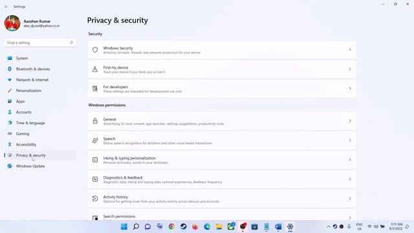Expand the Inking & typing personalization chevron

tap(350, 160)
